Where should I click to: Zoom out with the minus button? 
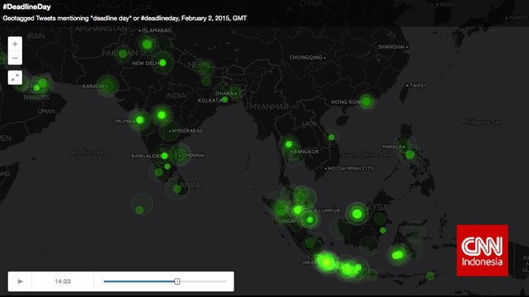[15, 58]
